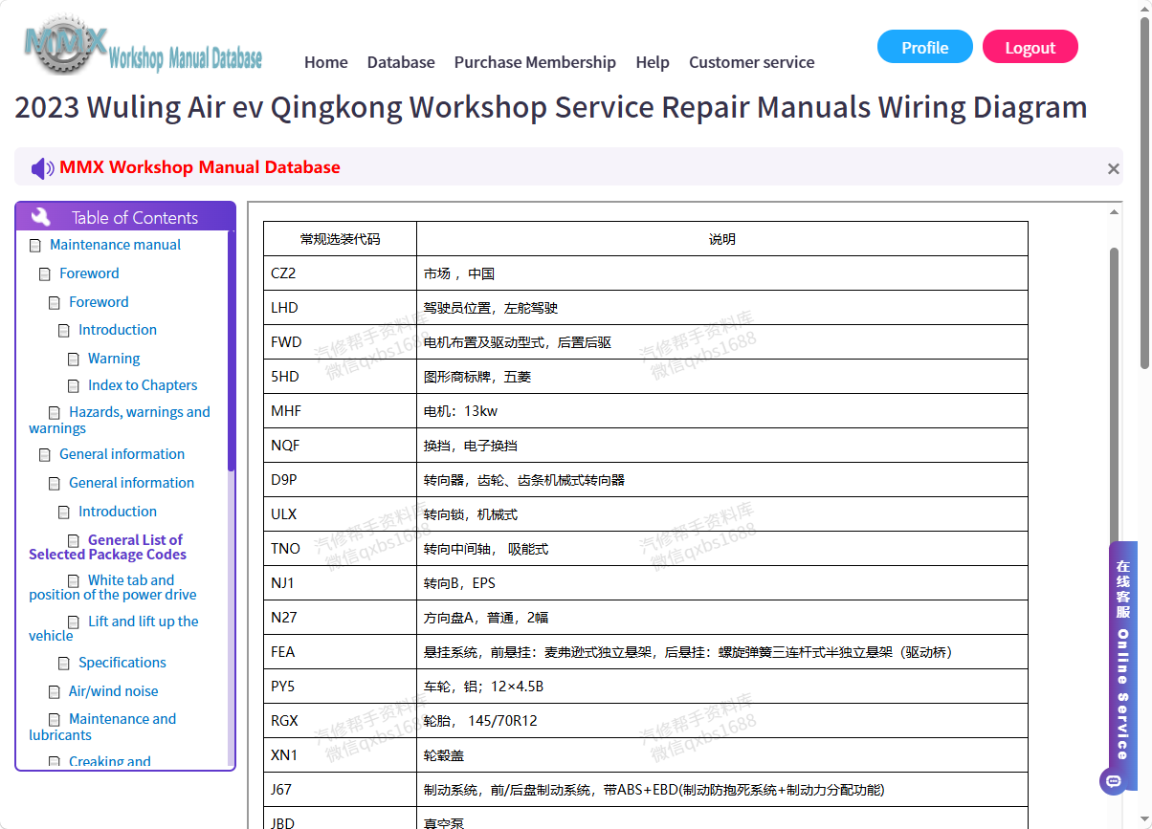
Task: Click the CZ2 code cell
Action: [x=340, y=273]
